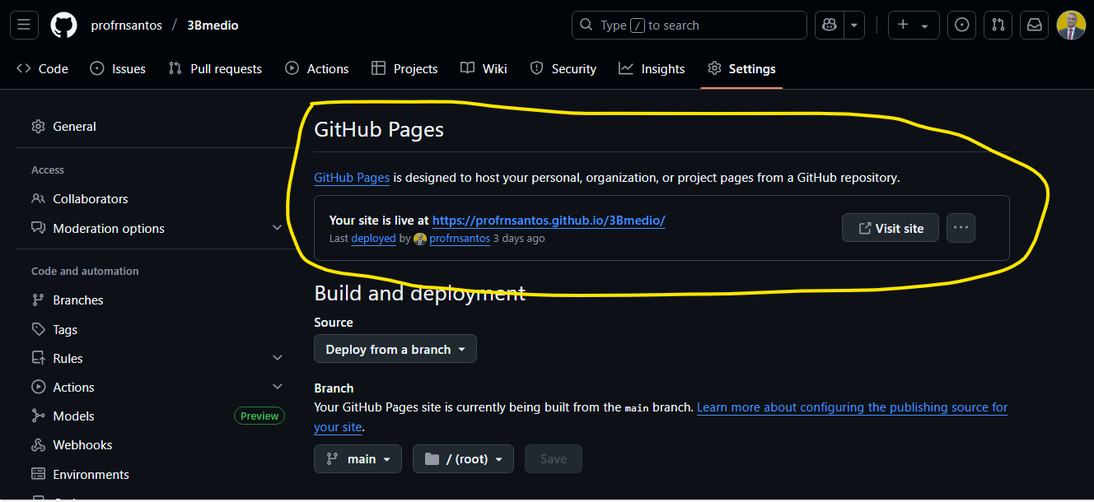This screenshot has height=502, width=1094.
Task: Click the Branches git-branch icon in the sidebar
Action: coord(38,300)
